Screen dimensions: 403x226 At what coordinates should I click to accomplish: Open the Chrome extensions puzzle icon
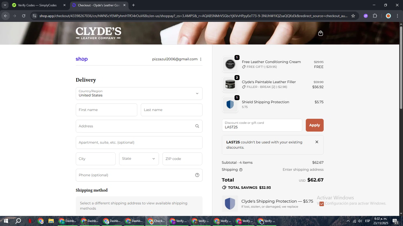coord(375,16)
